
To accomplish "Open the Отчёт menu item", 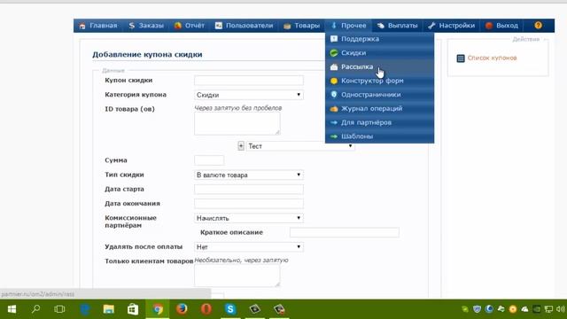I will pos(189,26).
